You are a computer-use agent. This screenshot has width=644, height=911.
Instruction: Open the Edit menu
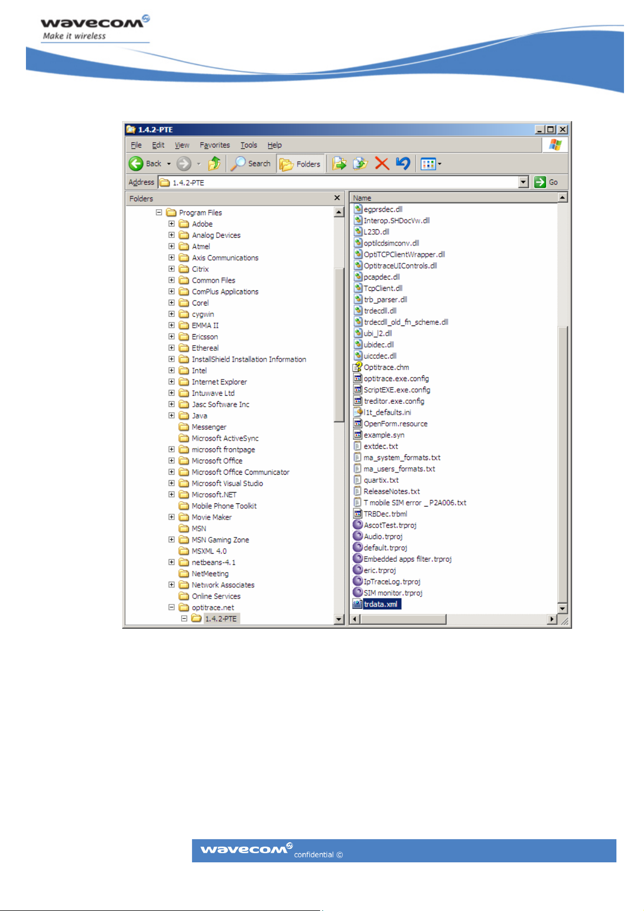tap(158, 145)
